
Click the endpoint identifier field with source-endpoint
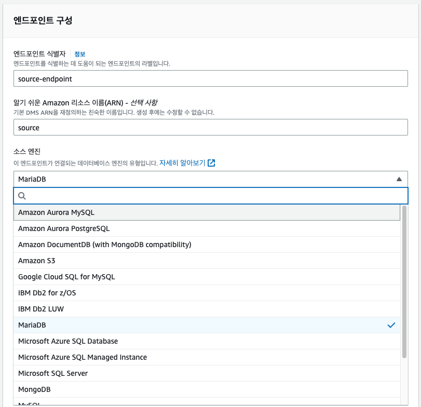point(211,78)
